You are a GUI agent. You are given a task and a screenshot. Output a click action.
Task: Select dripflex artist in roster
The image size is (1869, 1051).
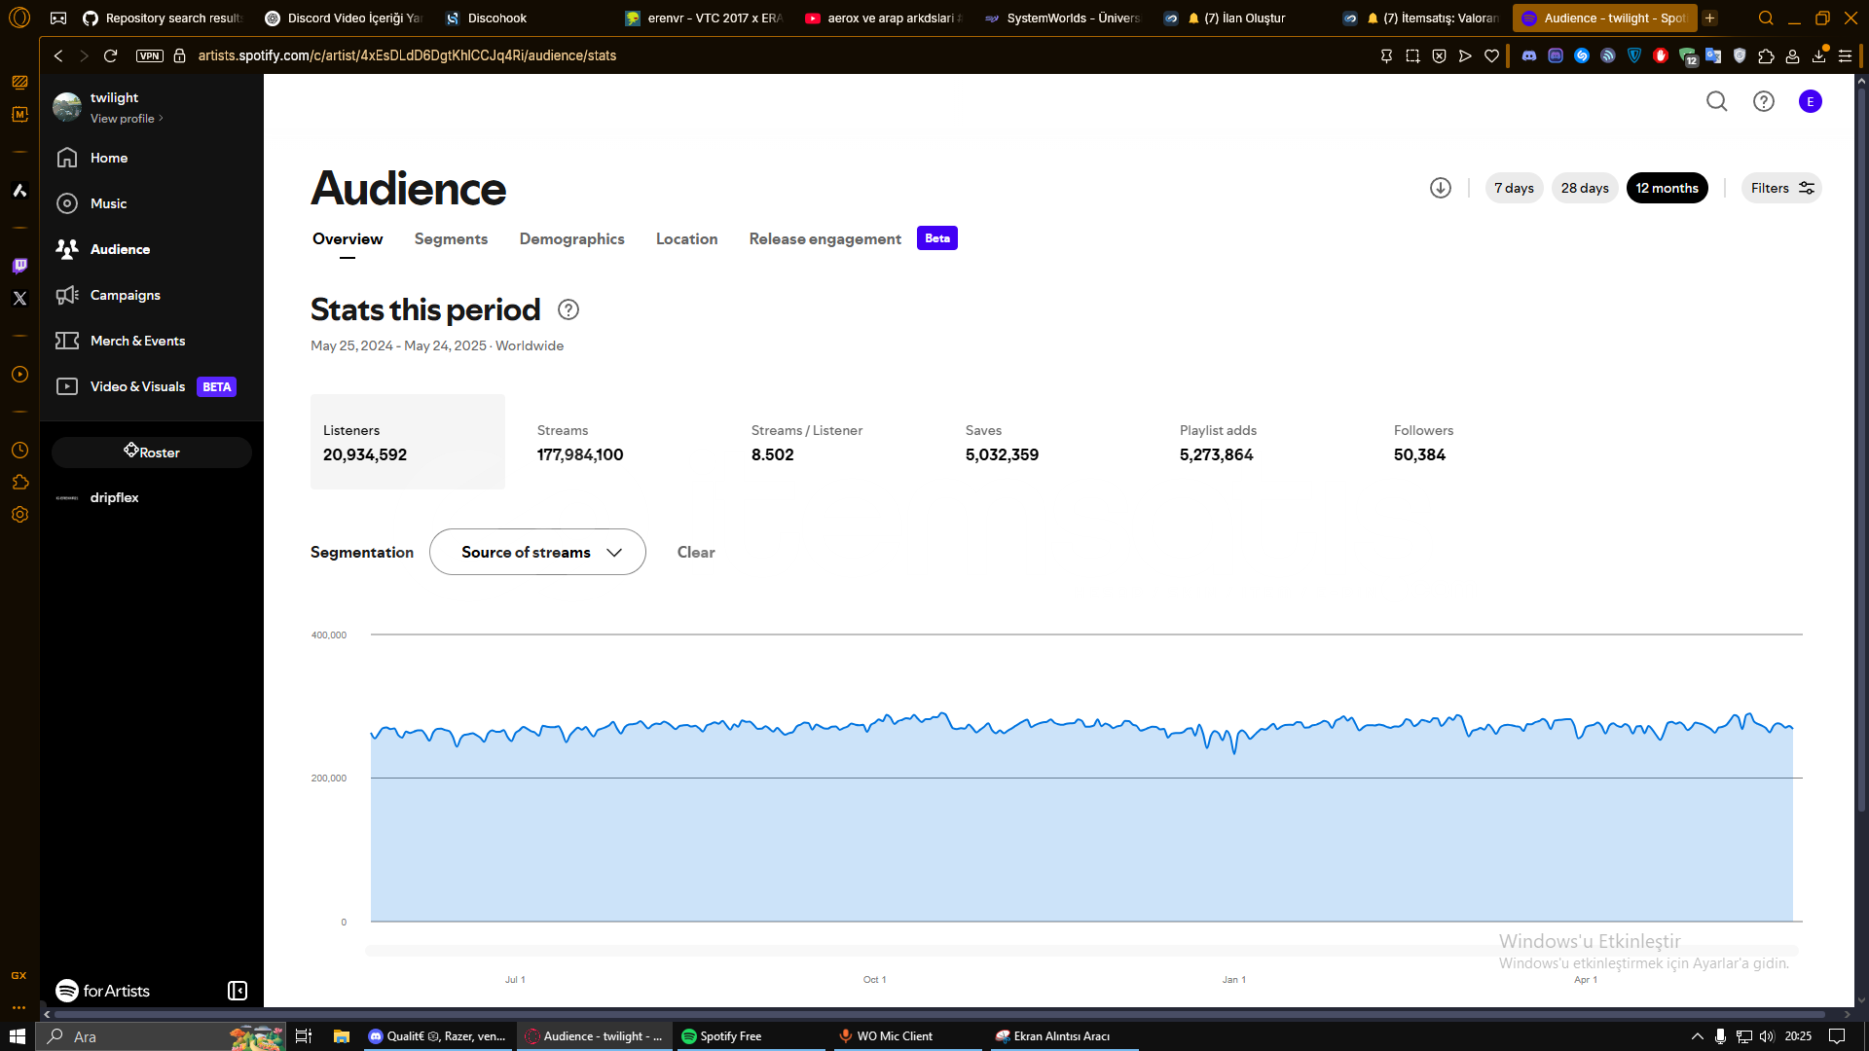pyautogui.click(x=114, y=497)
